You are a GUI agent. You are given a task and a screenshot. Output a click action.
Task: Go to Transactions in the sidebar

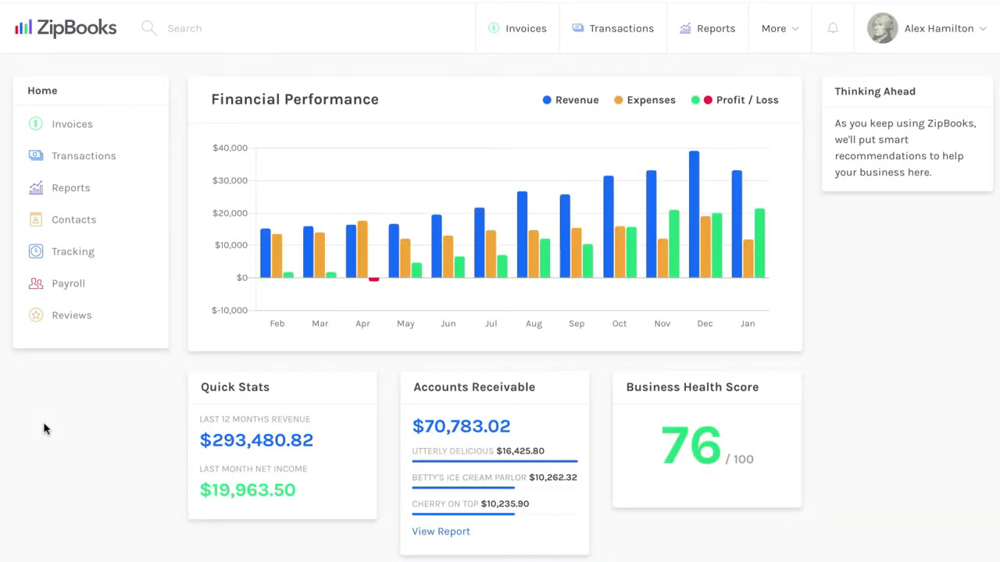(x=84, y=156)
